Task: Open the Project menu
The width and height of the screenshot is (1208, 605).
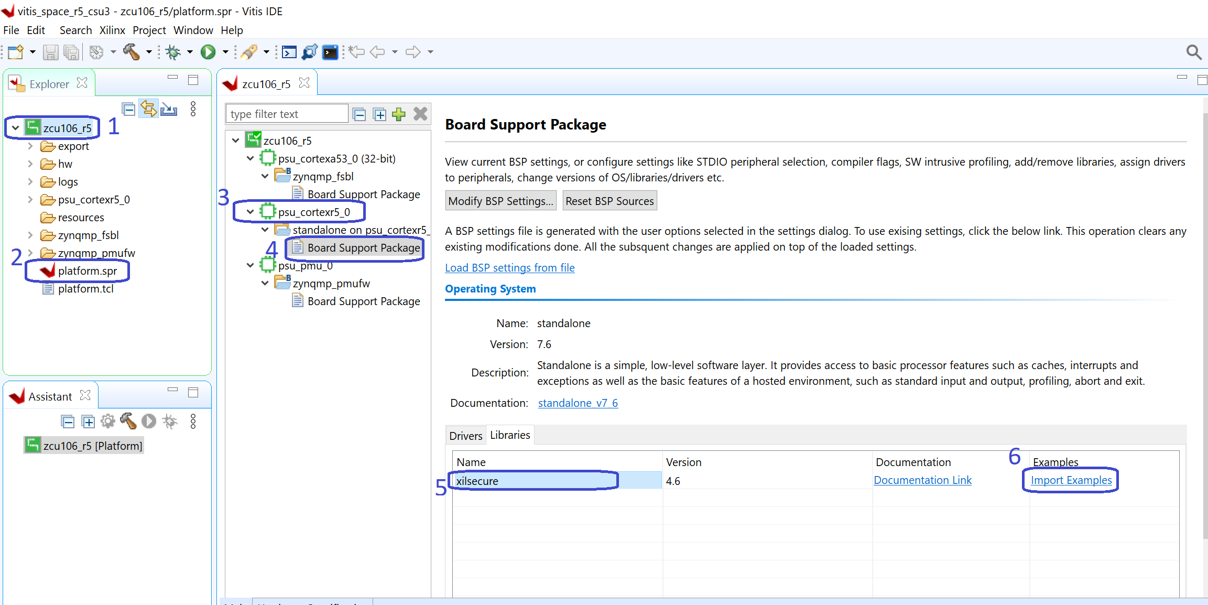Action: [x=149, y=30]
